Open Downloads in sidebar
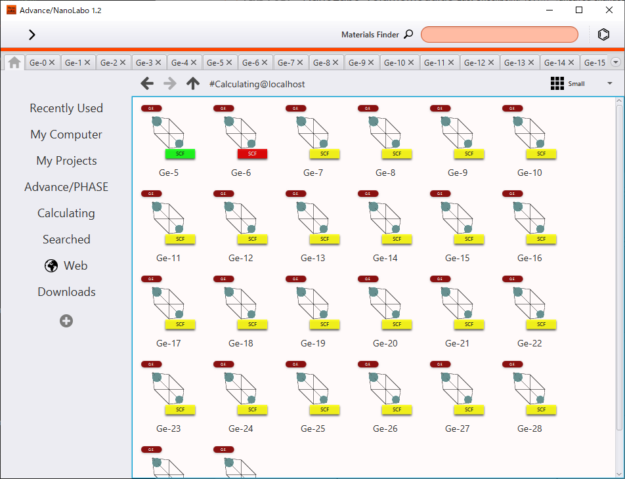625x479 pixels. click(66, 292)
